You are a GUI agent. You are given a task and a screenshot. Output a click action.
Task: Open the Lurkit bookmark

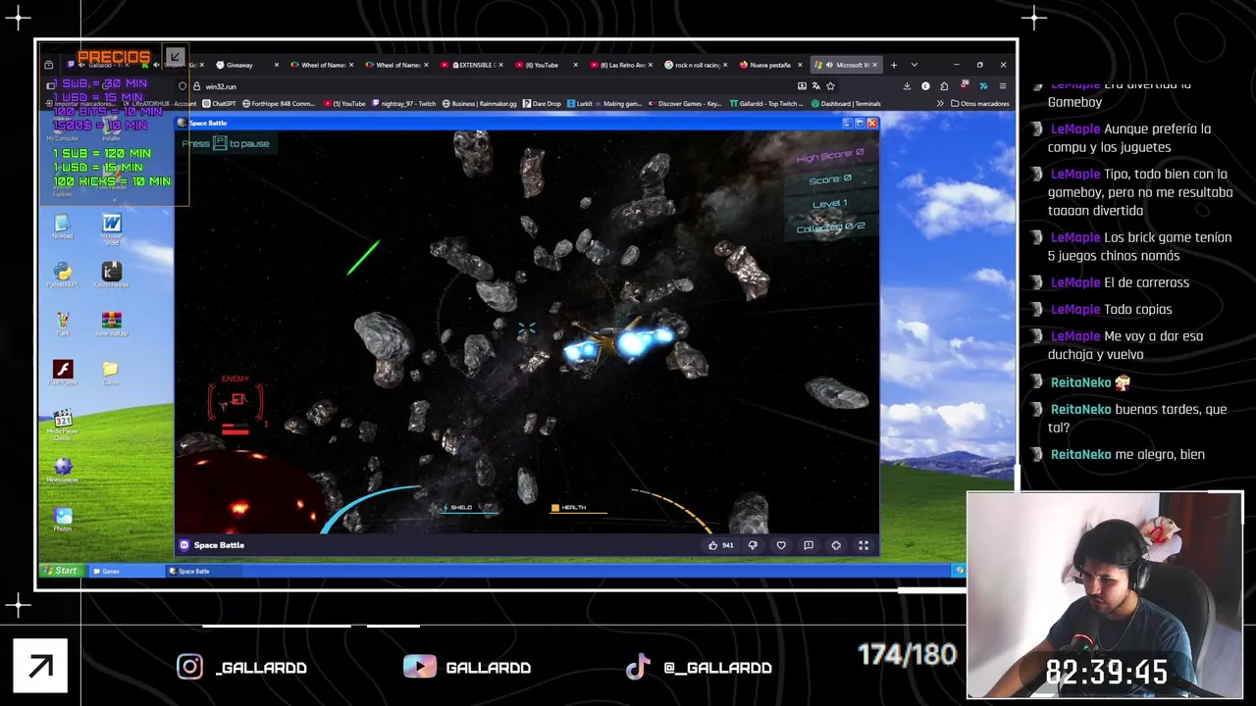(x=580, y=103)
